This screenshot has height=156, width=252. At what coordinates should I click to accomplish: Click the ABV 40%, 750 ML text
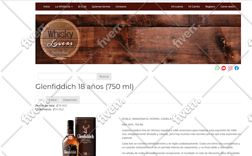click(x=133, y=125)
